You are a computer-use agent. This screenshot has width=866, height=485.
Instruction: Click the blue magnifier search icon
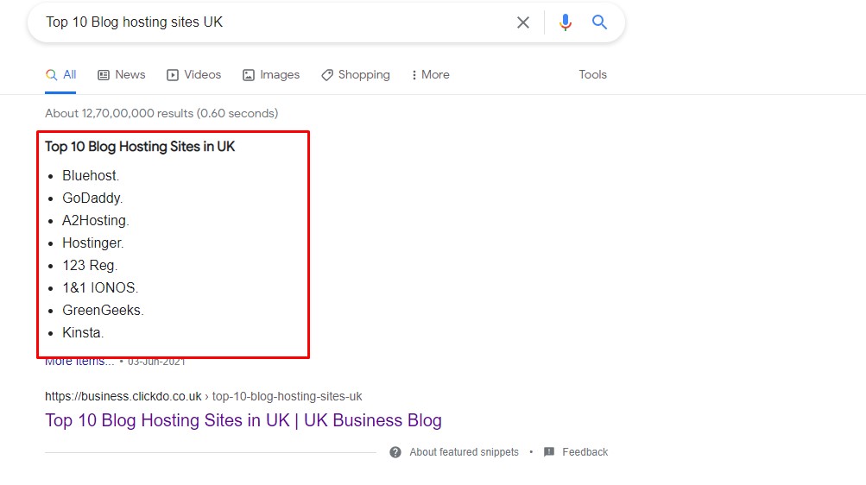click(599, 22)
